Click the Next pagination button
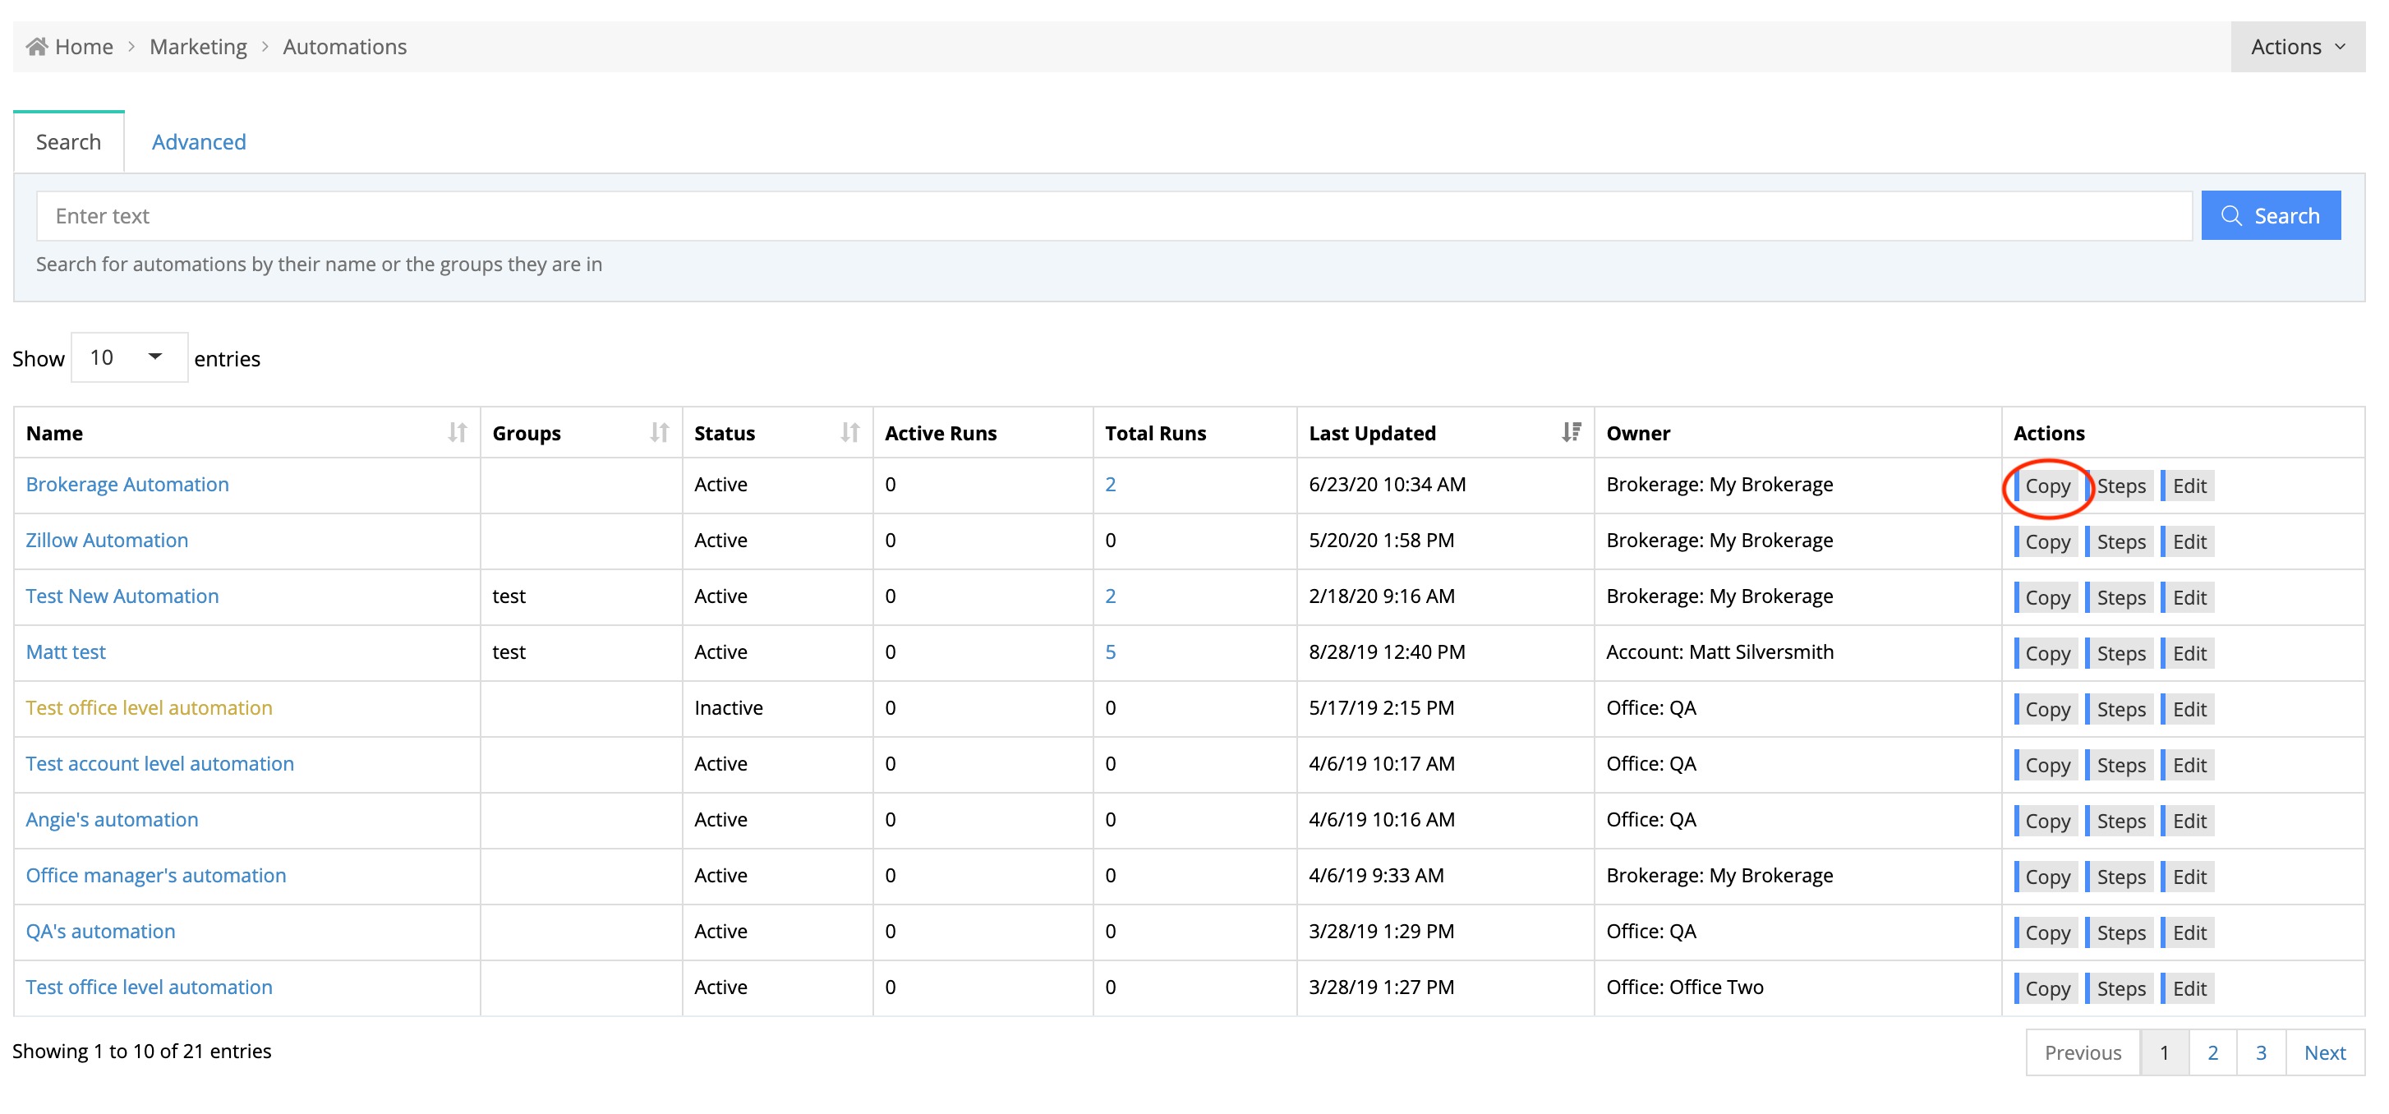Screen dimensions: 2389x1114 click(2324, 1052)
